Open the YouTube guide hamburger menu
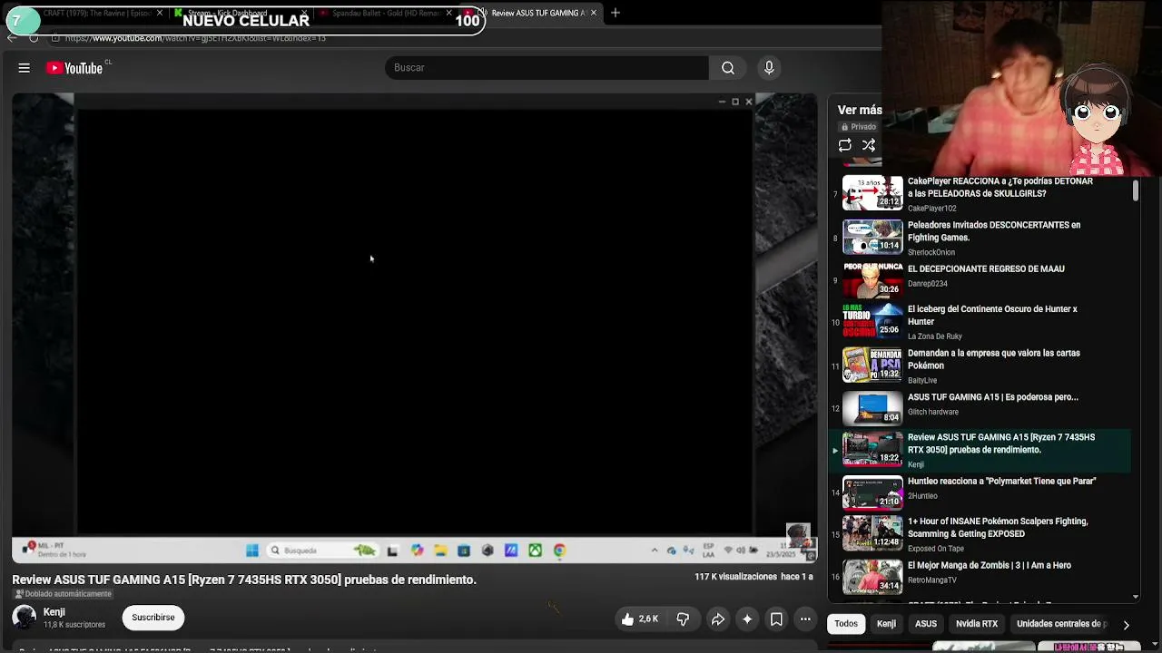 coord(25,68)
